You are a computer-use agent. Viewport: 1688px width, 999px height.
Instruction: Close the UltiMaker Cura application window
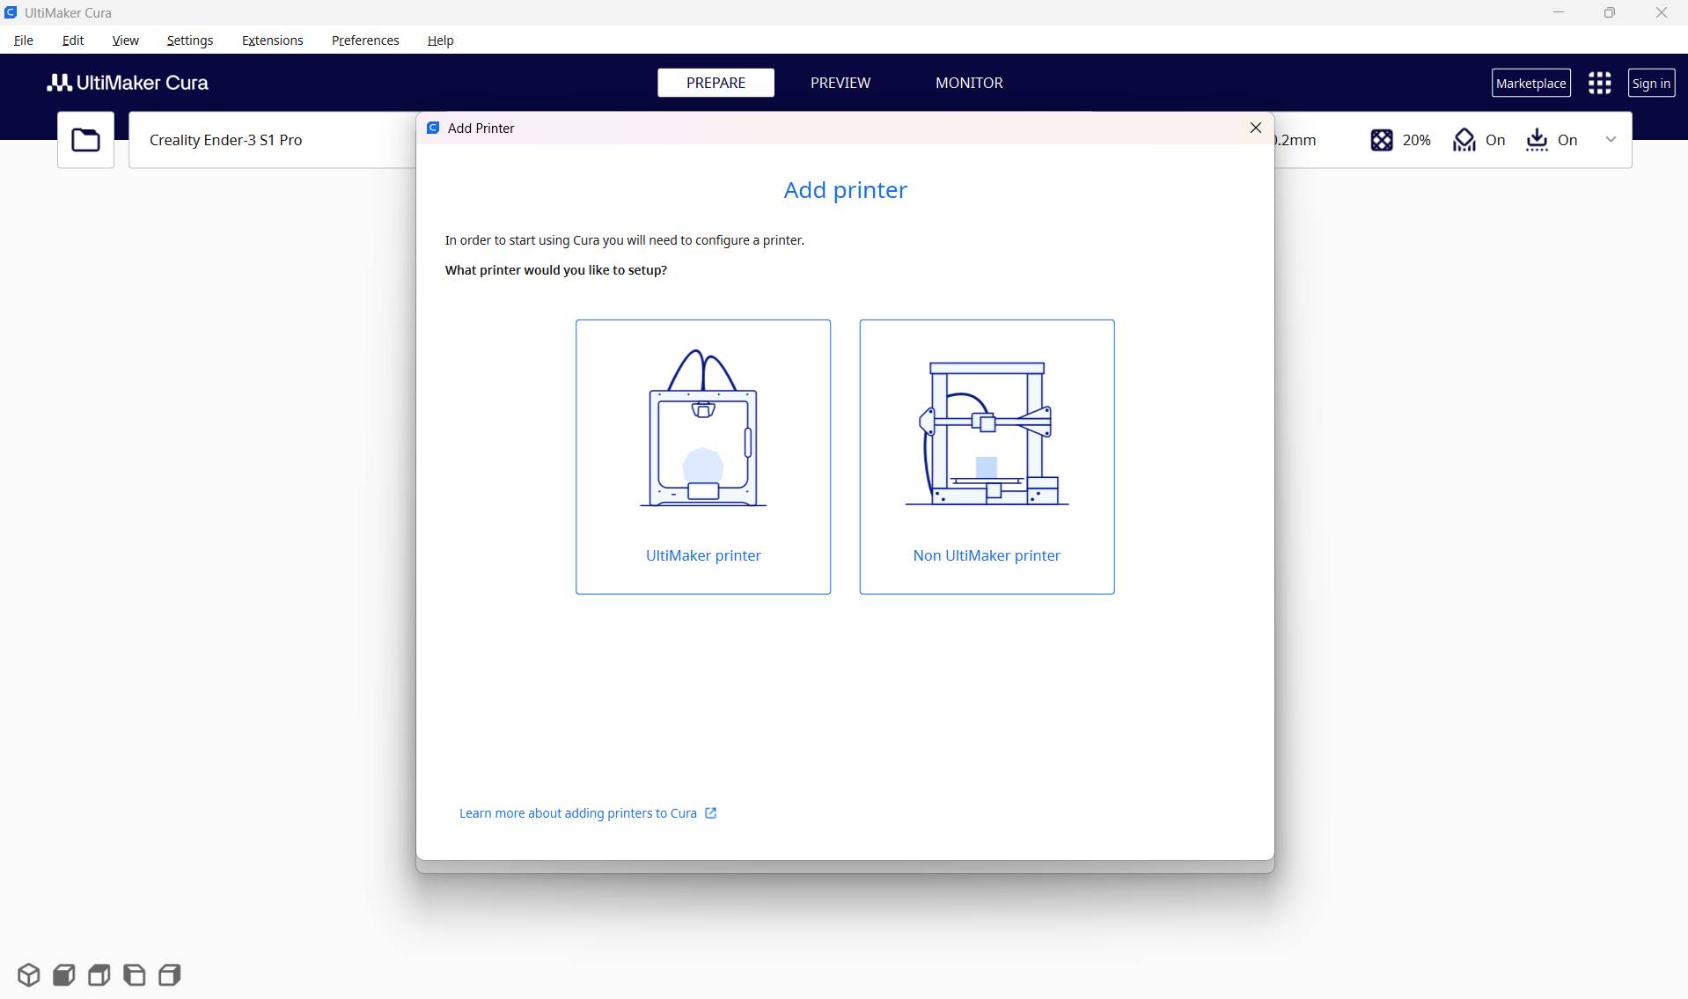pyautogui.click(x=1662, y=12)
